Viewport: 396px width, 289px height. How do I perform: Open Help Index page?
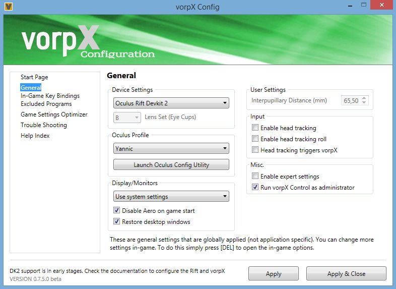pyautogui.click(x=35, y=136)
